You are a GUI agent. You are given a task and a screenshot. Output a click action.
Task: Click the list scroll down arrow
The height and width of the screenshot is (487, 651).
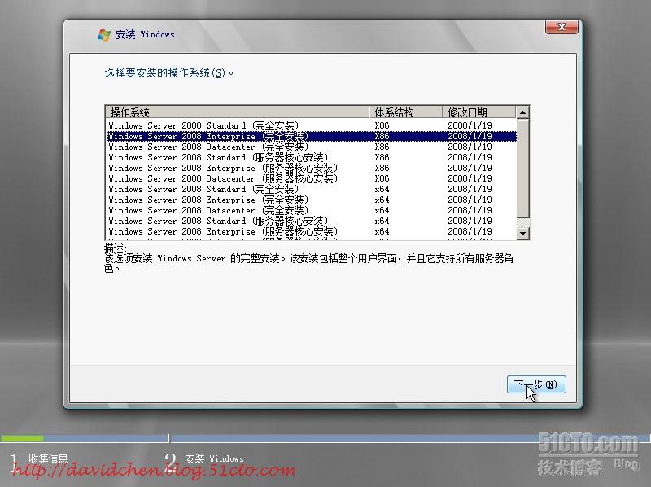[522, 234]
